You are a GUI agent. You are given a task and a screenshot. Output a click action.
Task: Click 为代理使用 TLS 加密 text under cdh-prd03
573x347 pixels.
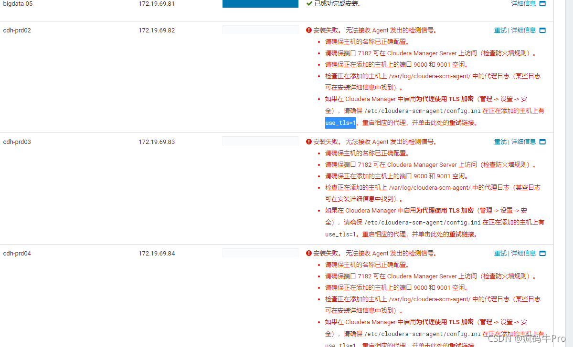(x=445, y=210)
